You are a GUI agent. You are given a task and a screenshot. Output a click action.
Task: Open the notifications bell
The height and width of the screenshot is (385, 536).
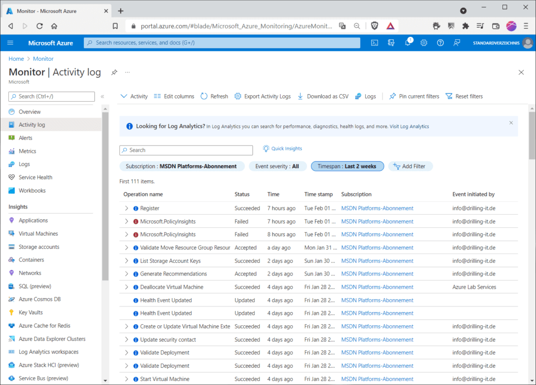pos(408,43)
